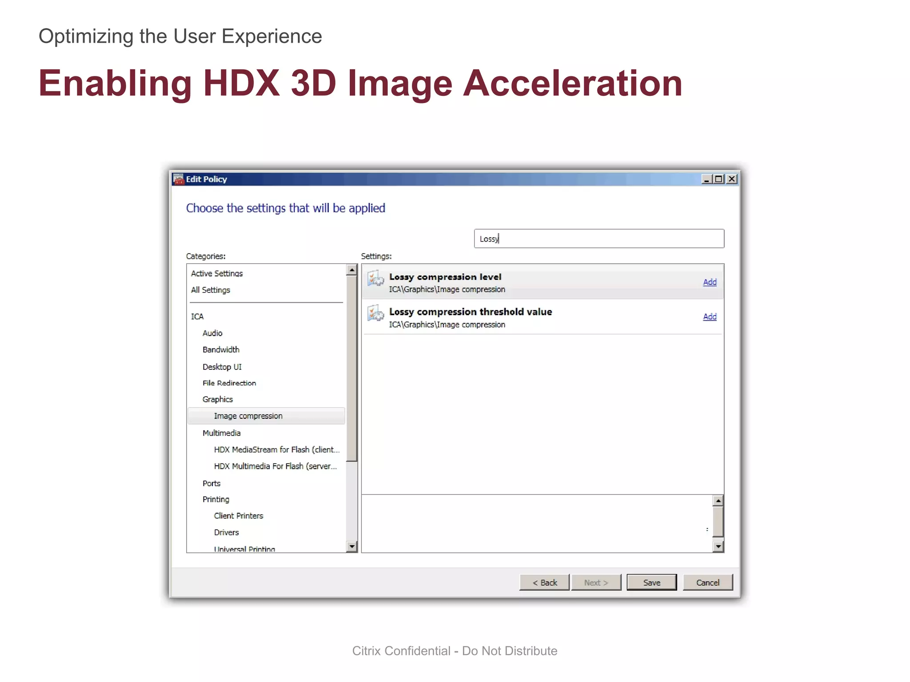
Task: Open the Drivers category
Action: point(226,532)
